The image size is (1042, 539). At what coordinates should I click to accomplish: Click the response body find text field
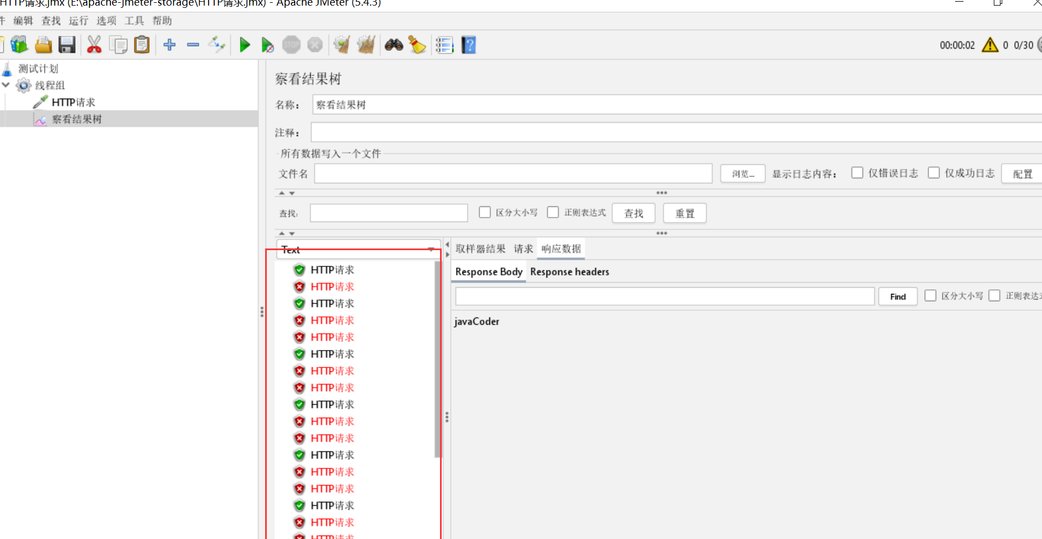click(665, 296)
